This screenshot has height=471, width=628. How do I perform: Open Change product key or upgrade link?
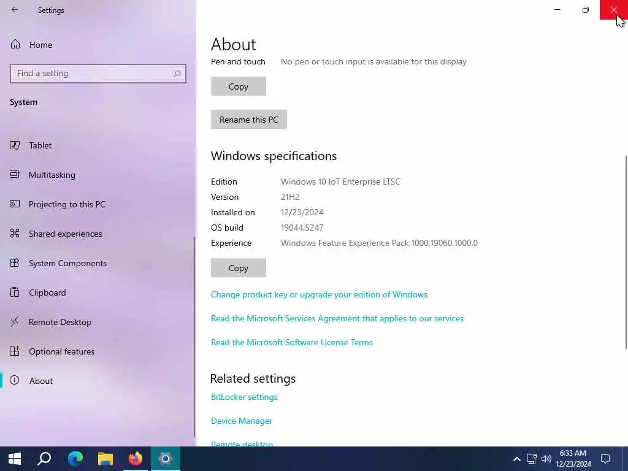tap(319, 294)
